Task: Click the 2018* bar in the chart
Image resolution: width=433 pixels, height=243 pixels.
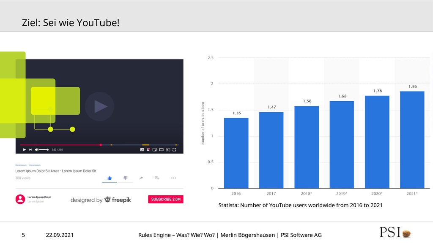Action: tap(307, 147)
